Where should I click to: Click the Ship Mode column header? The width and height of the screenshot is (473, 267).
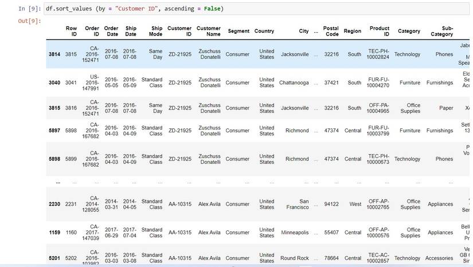click(x=155, y=31)
